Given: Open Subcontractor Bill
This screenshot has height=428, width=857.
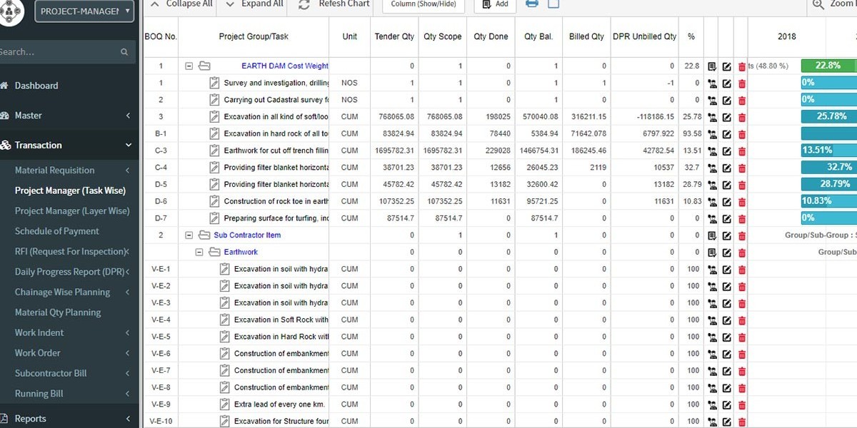Looking at the screenshot, I should click(x=51, y=373).
